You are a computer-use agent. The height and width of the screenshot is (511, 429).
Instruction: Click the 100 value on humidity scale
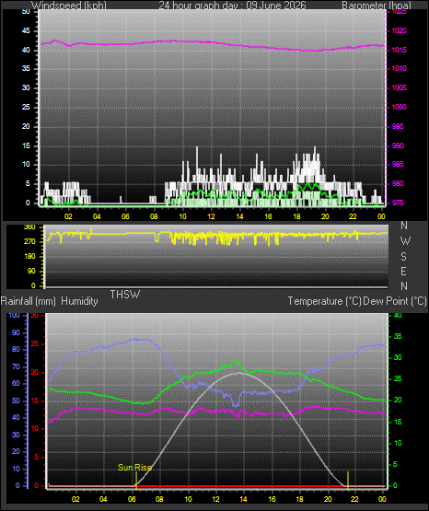coord(14,315)
